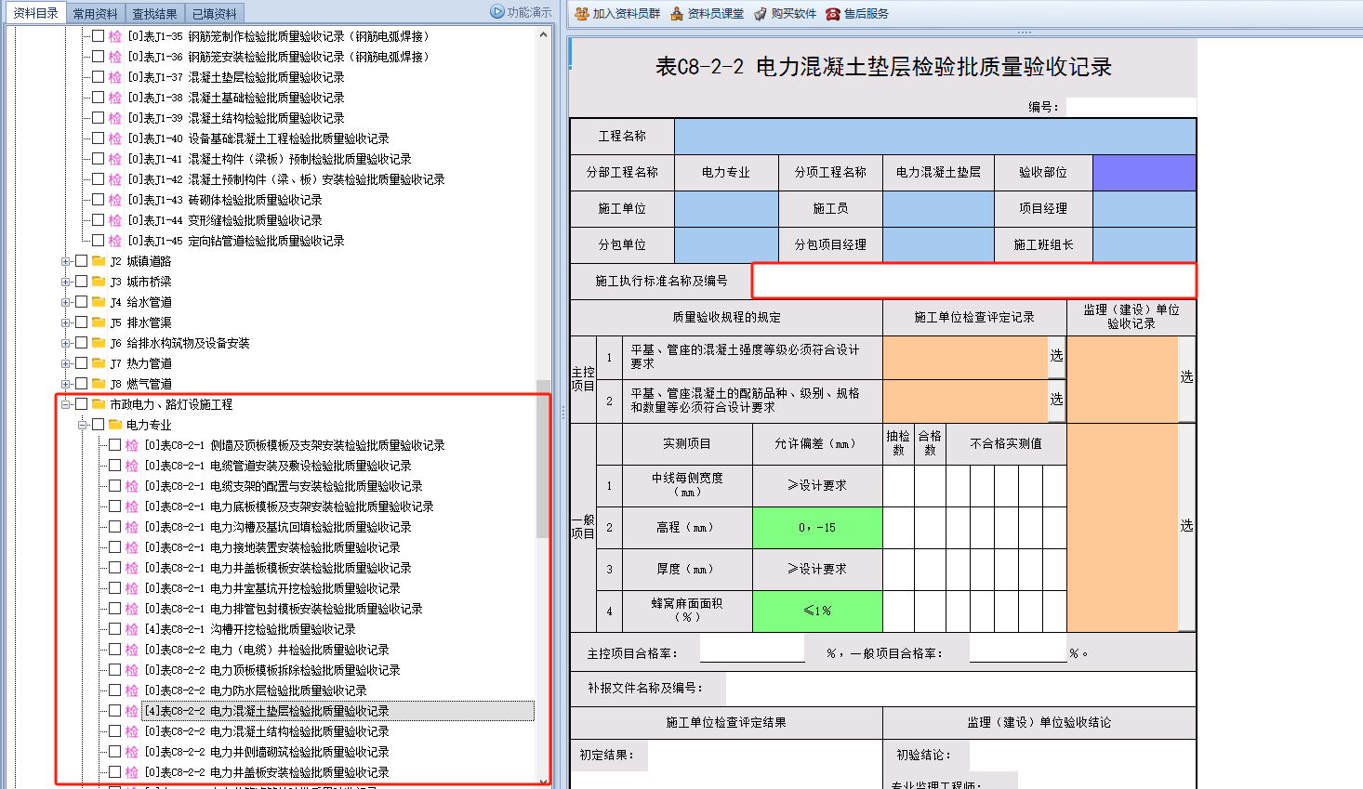
Task: Click the folder icon of J4 给水管道
Action: pos(99,302)
